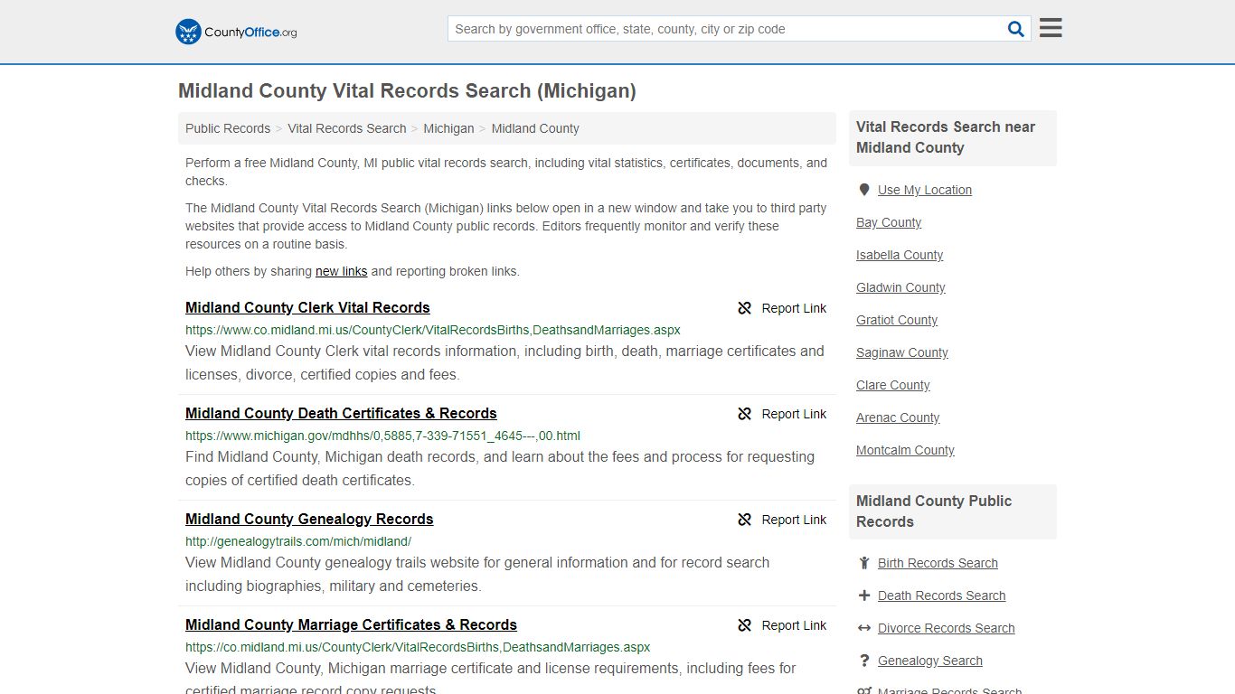Click the michigan.gov mdhhs URL
Image resolution: width=1235 pixels, height=694 pixels.
coord(382,436)
